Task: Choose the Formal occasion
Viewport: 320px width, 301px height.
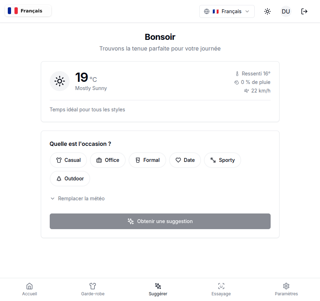Action: (147, 160)
